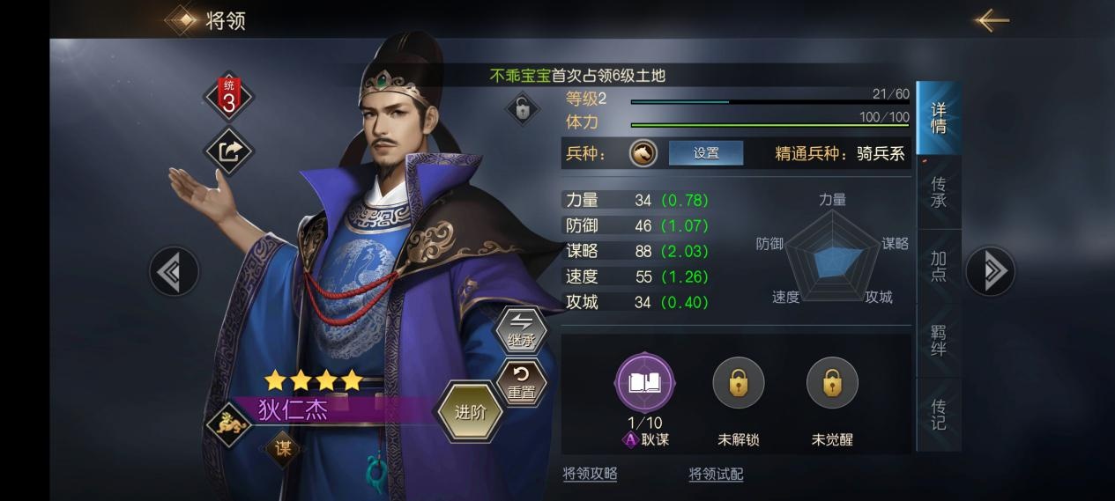
Task: Tap the share icon beside the general
Action: tap(228, 151)
